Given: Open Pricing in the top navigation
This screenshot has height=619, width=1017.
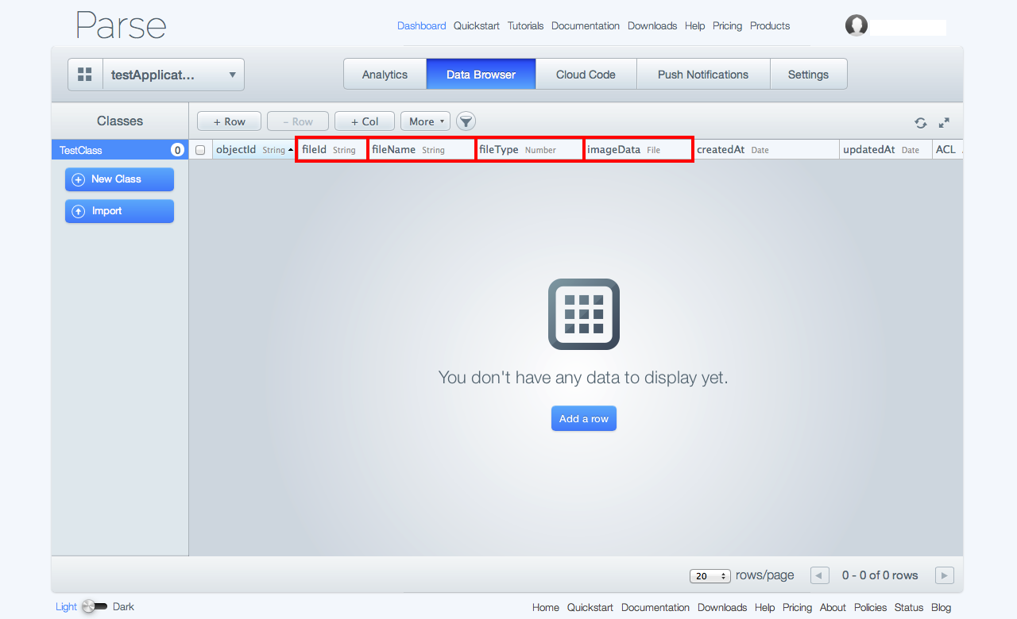Looking at the screenshot, I should pos(727,25).
